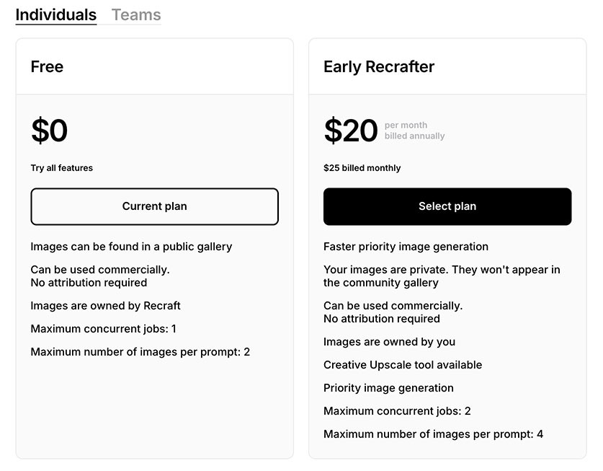Click "Maximum concurrent jobs: 1" feature
The height and width of the screenshot is (471, 603).
click(x=103, y=329)
